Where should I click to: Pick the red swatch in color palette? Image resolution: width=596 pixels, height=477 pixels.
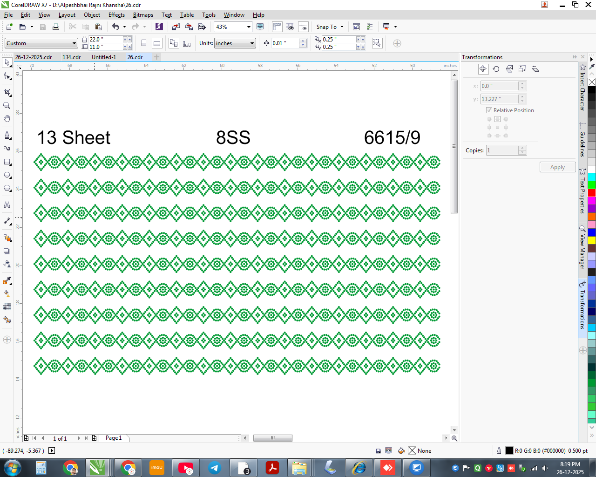tap(592, 193)
